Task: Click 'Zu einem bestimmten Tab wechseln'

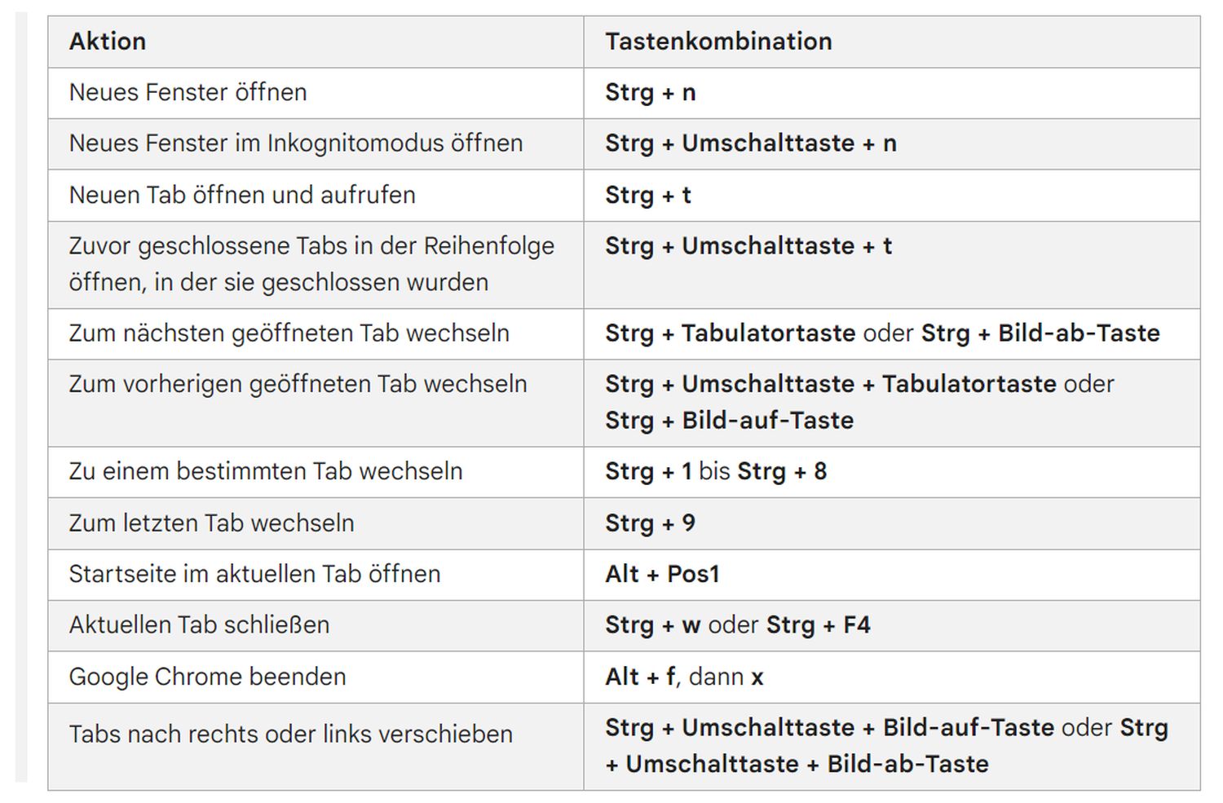Action: tap(265, 471)
